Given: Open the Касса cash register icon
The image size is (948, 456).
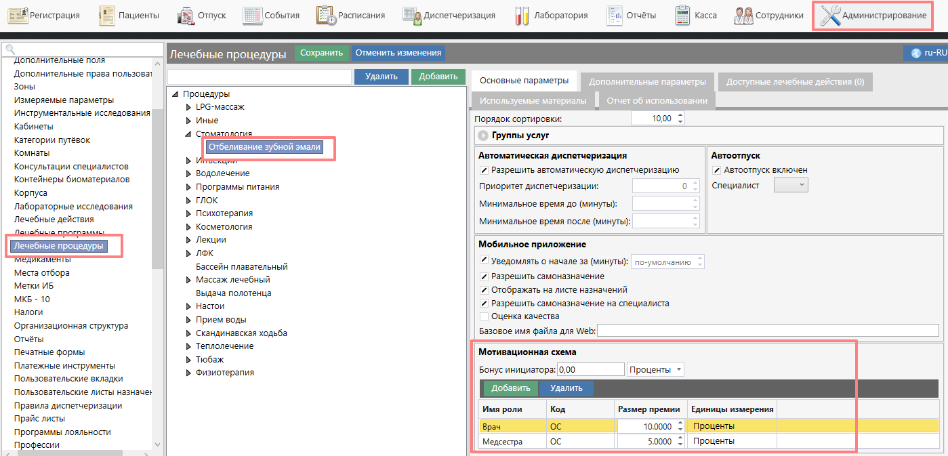Looking at the screenshot, I should point(682,15).
